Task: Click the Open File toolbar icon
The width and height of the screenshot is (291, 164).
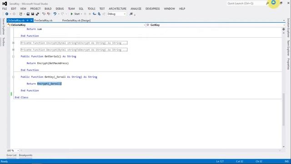Action: click(28, 14)
